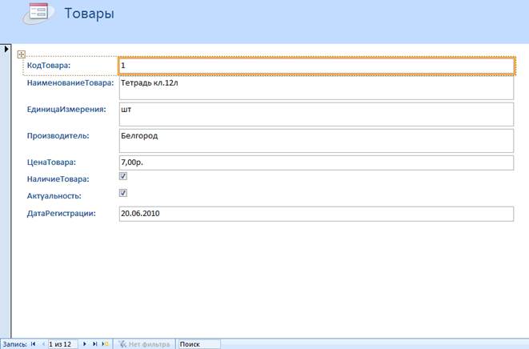The height and width of the screenshot is (349, 529).
Task: Click the Производитель field with Белгород
Action: point(316,141)
